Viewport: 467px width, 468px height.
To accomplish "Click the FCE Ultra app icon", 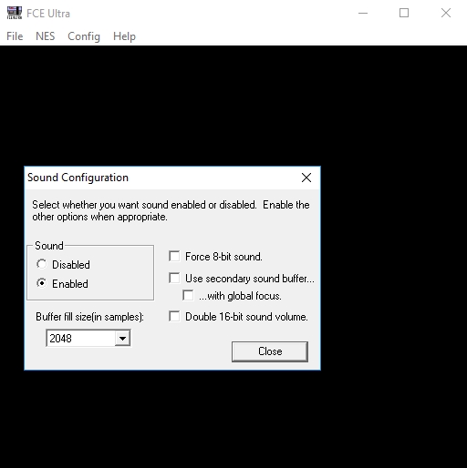I will click(x=15, y=13).
